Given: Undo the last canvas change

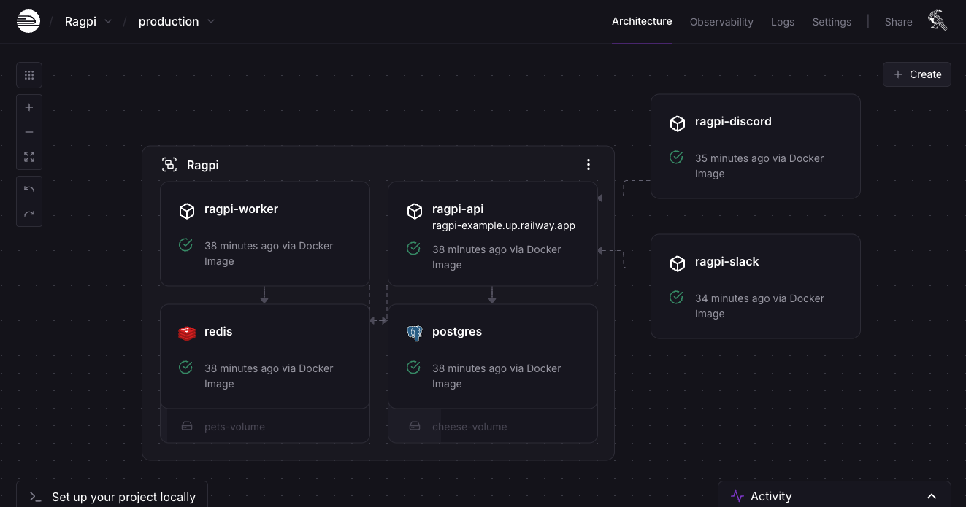Looking at the screenshot, I should click(29, 189).
